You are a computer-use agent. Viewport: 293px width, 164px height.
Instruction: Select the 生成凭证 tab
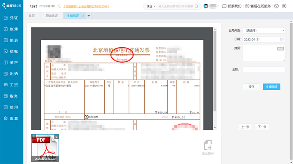[73, 16]
